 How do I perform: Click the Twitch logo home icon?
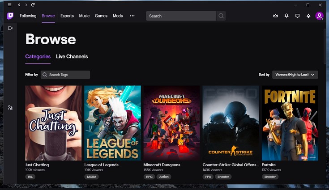(10, 16)
